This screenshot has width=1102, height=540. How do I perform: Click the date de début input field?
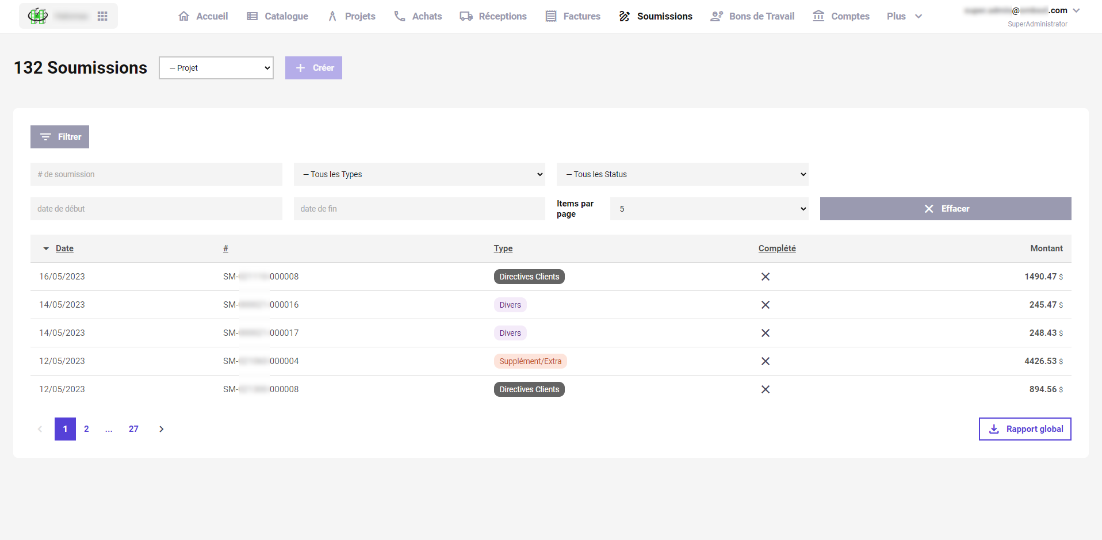tap(155, 208)
